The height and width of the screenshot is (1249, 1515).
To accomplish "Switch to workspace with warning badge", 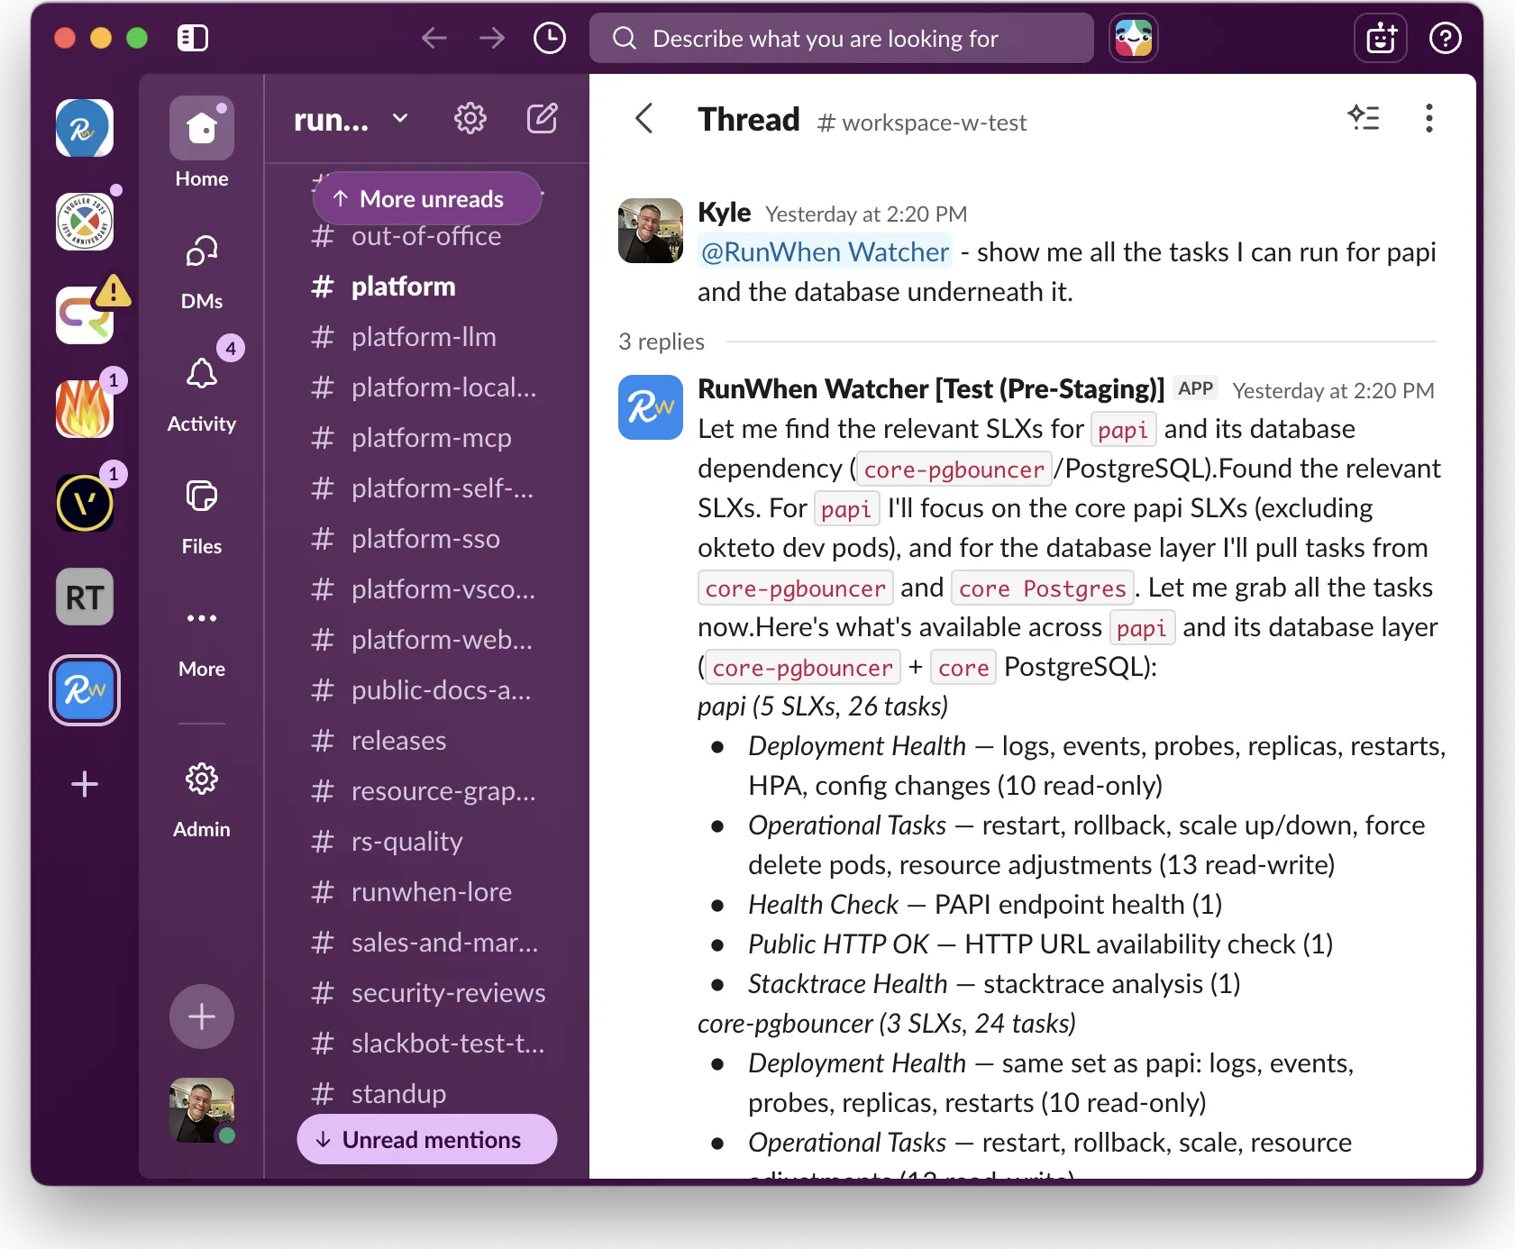I will click(85, 315).
